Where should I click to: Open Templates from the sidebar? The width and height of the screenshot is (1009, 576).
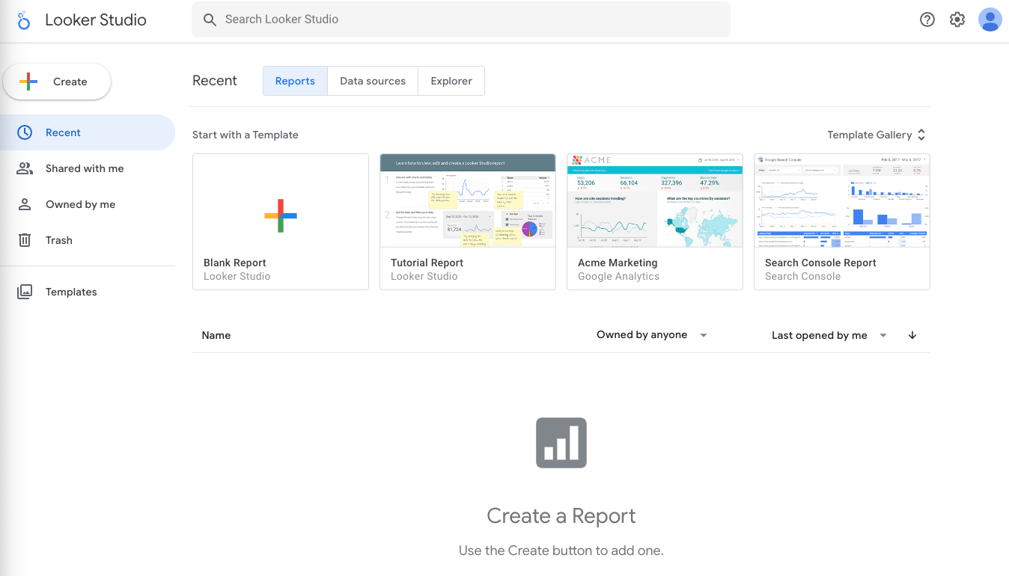(88, 292)
